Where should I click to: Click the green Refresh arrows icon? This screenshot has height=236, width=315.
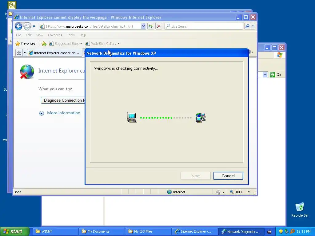coord(151,26)
